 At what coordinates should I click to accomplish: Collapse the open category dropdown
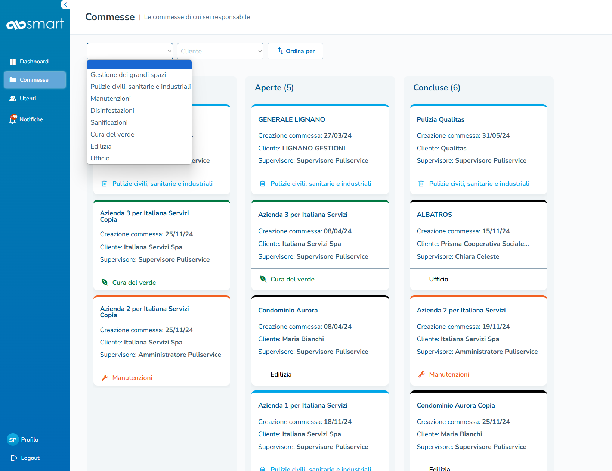coord(130,51)
